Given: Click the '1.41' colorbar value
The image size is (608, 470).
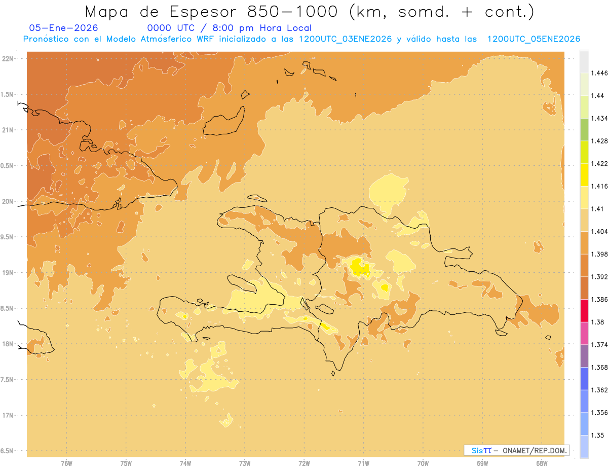Looking at the screenshot, I should click(598, 209).
